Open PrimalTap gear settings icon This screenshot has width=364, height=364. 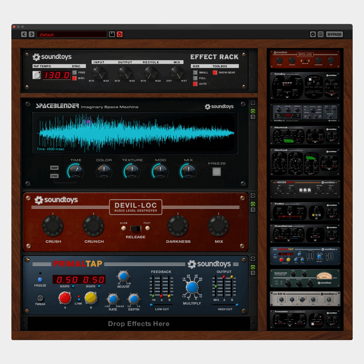(253, 259)
